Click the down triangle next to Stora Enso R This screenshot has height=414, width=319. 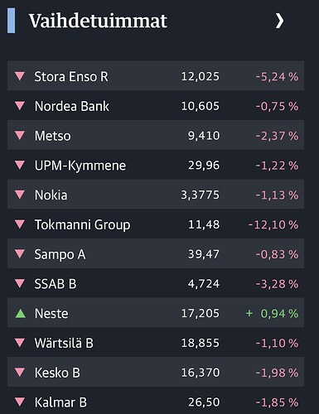tap(20, 76)
